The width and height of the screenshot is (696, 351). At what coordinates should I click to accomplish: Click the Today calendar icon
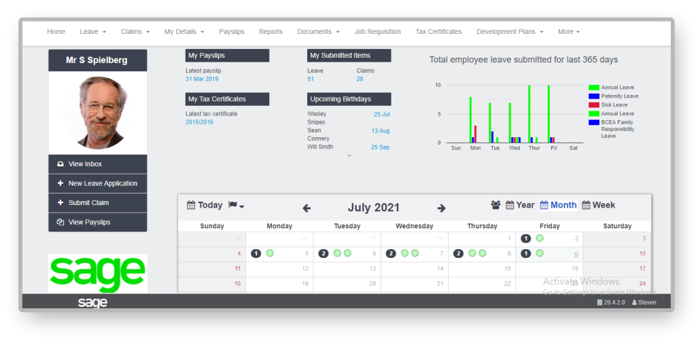pos(191,205)
